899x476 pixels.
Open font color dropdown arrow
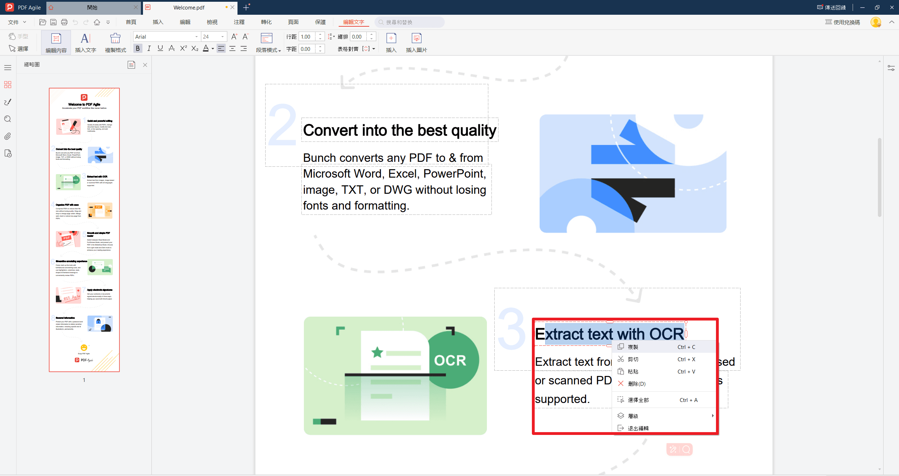[213, 49]
